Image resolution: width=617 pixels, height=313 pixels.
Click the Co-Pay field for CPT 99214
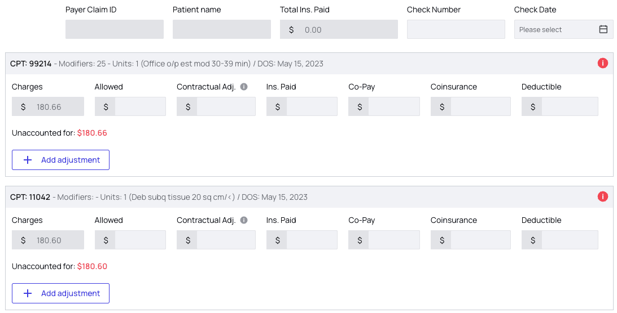coord(394,106)
